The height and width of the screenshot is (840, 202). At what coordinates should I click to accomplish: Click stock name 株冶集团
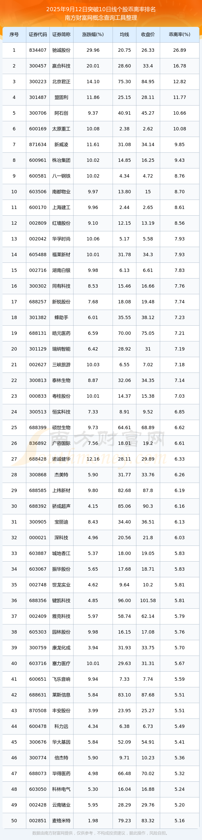pos(61,160)
